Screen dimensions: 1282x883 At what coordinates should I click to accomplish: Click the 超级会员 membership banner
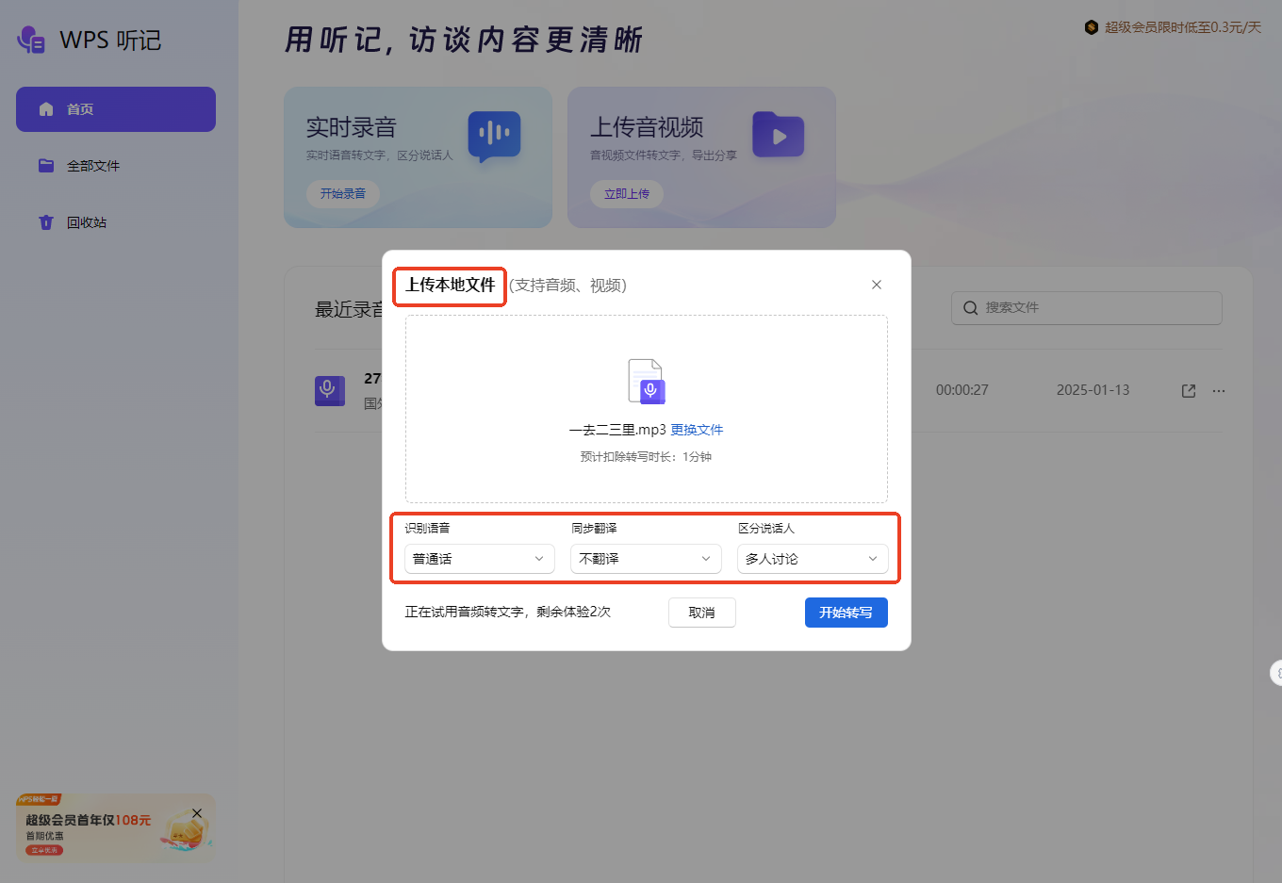pyautogui.click(x=1174, y=28)
